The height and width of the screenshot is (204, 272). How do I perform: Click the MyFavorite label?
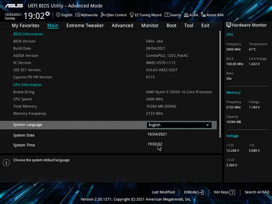pos(89,15)
